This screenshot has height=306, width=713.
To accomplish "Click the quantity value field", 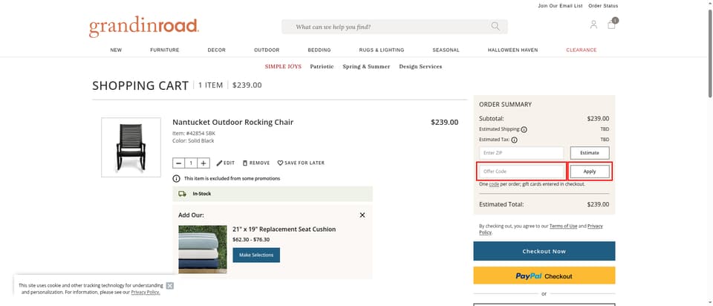I will click(192, 163).
